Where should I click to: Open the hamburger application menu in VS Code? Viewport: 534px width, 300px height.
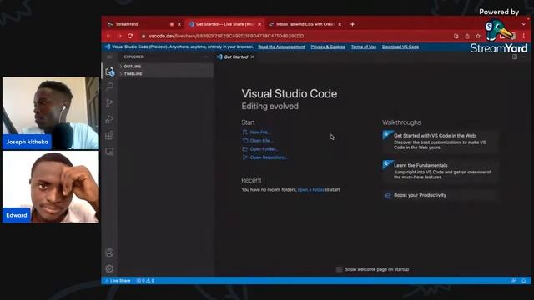[x=109, y=57]
